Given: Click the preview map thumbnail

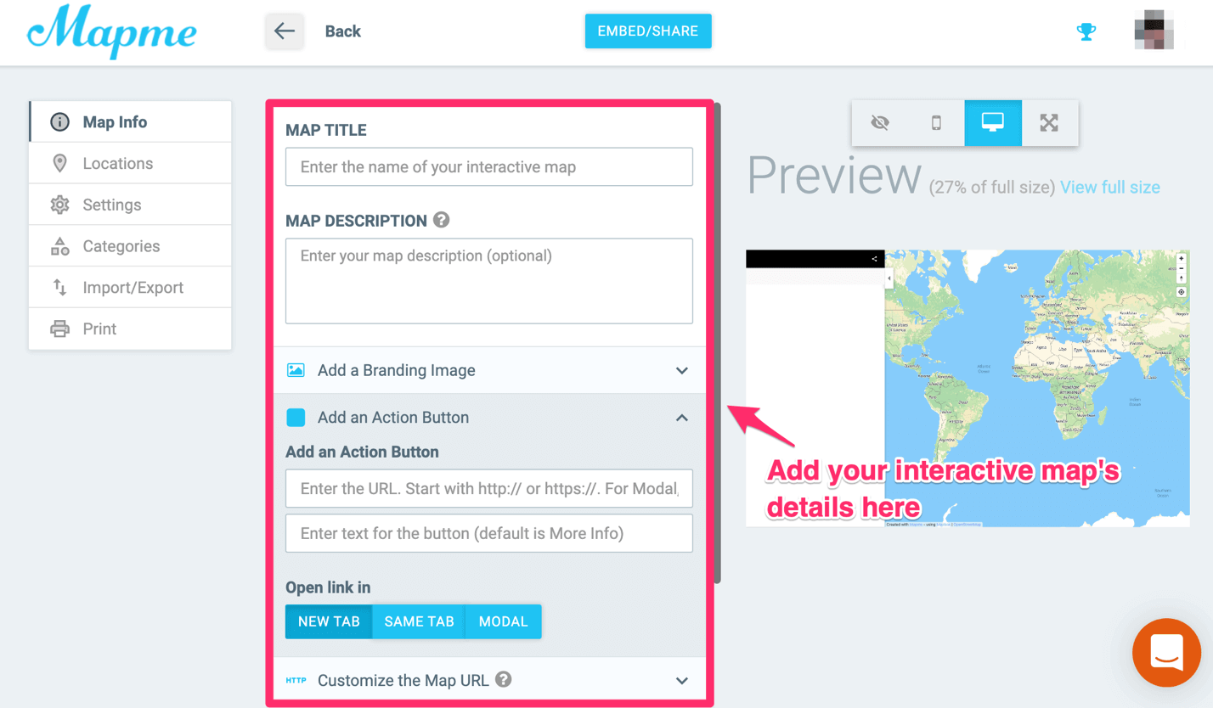Looking at the screenshot, I should coord(968,388).
